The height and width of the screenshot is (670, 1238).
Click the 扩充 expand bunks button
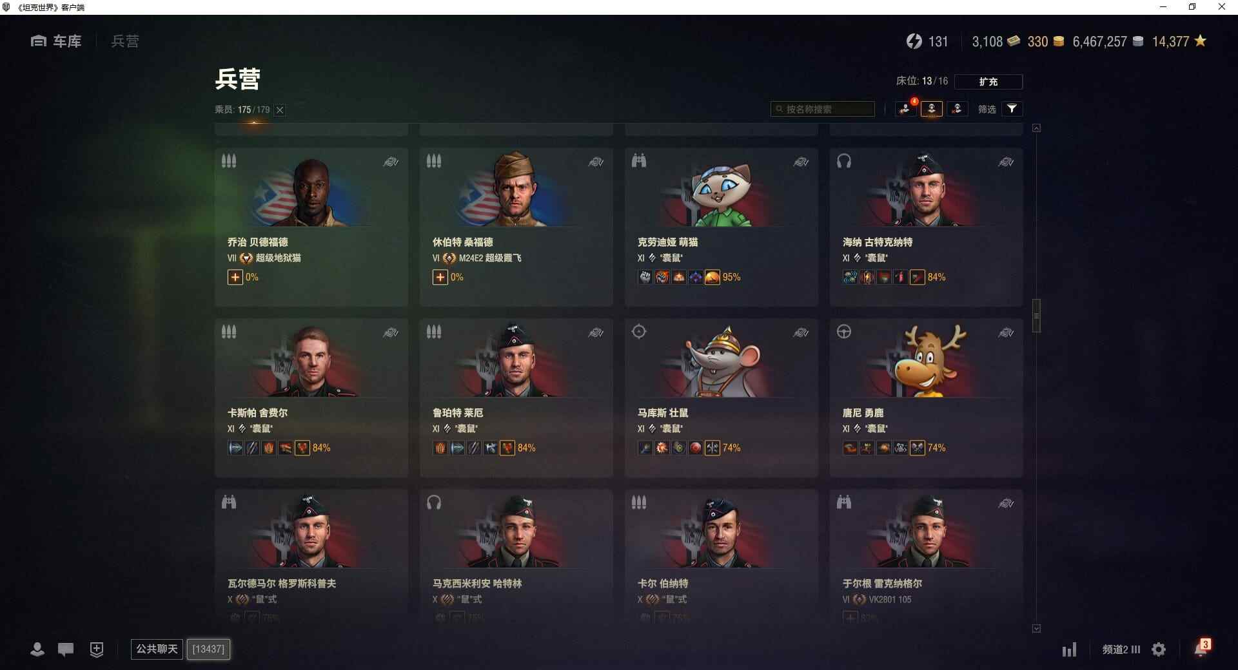click(988, 82)
